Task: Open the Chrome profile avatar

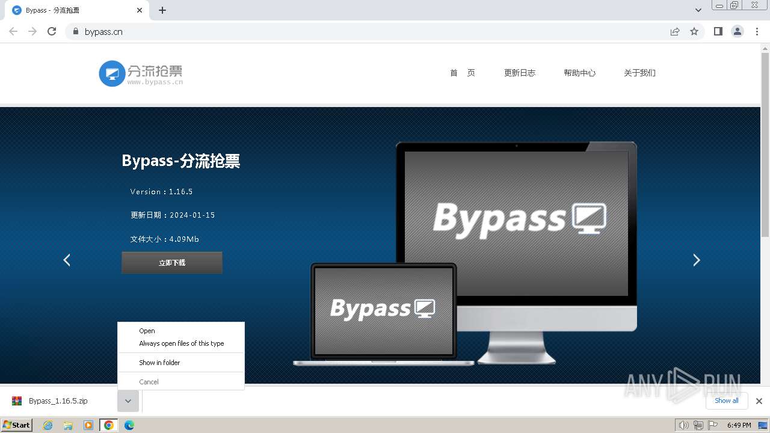Action: (x=738, y=31)
